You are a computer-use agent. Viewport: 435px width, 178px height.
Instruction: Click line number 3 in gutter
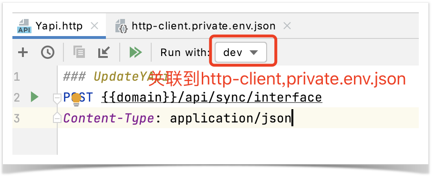tap(17, 118)
